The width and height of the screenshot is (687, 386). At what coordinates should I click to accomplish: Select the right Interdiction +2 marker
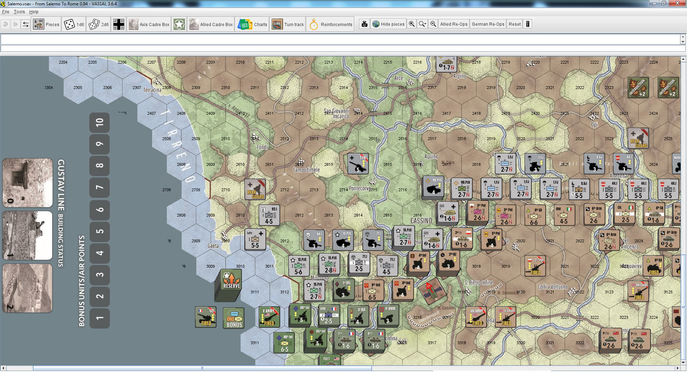[x=667, y=87]
